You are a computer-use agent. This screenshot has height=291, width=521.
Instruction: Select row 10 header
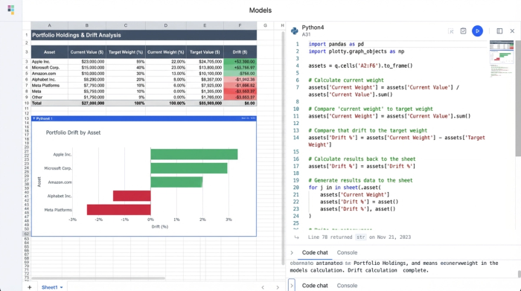(27, 103)
